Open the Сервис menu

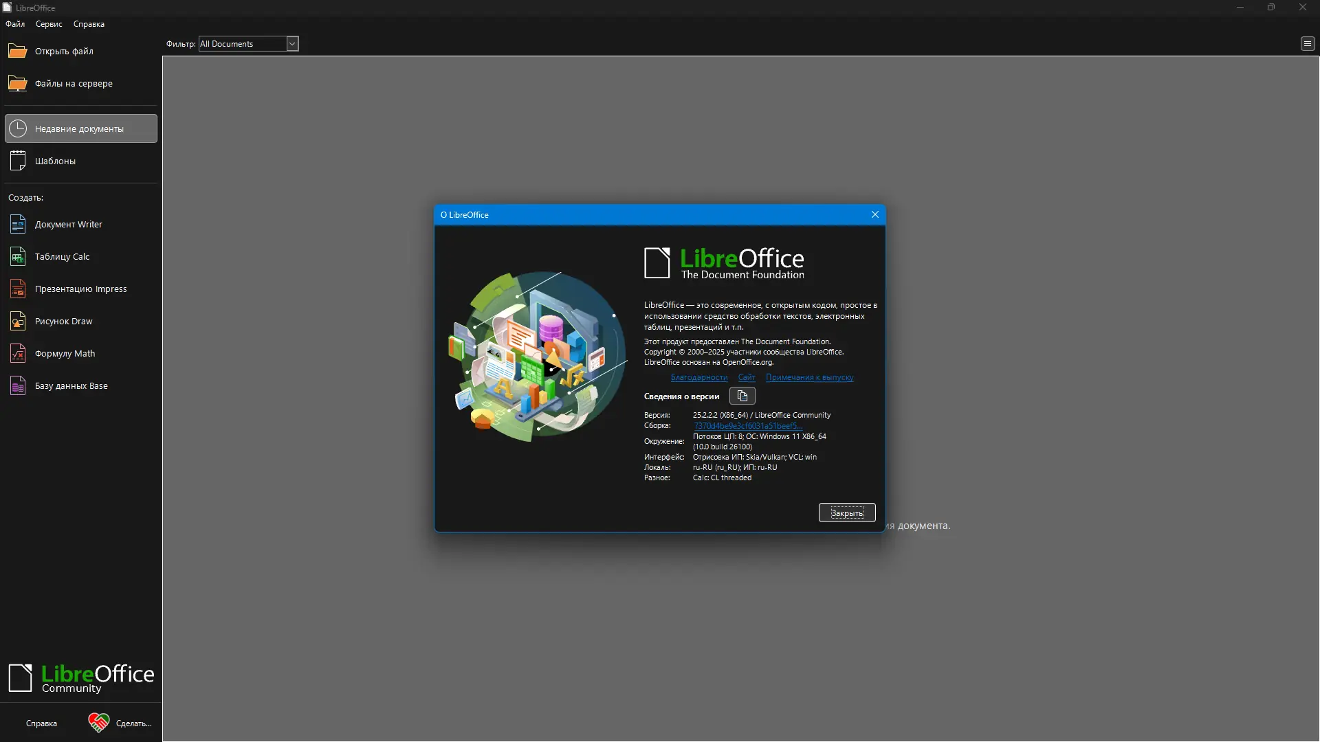[x=49, y=24]
